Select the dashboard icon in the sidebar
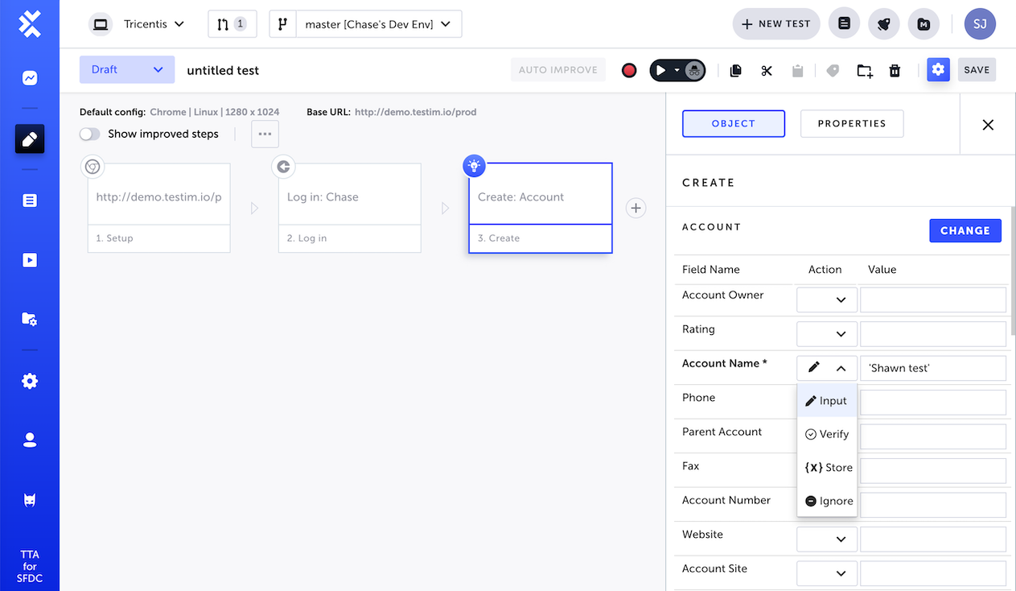 click(29, 78)
